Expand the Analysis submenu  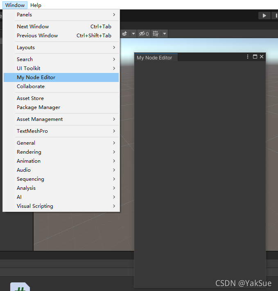[61, 188]
